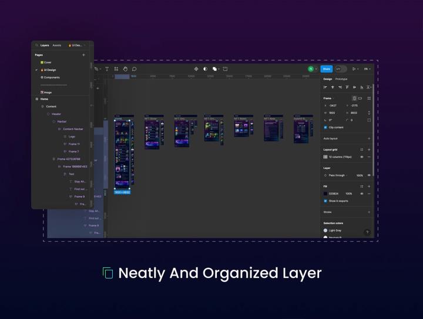Click the search icon in the Layers panel
Viewport: 423px width, 319px height.
pyautogui.click(x=36, y=45)
